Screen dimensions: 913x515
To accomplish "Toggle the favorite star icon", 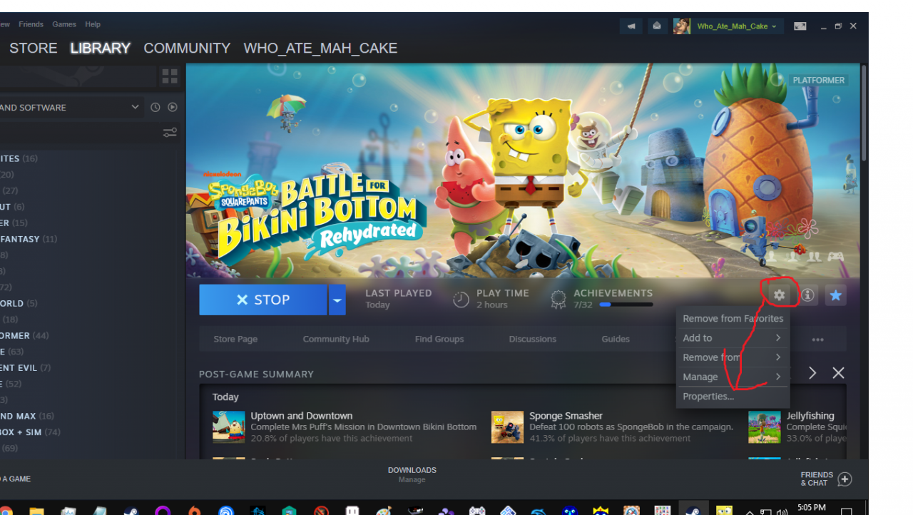I will (x=835, y=295).
